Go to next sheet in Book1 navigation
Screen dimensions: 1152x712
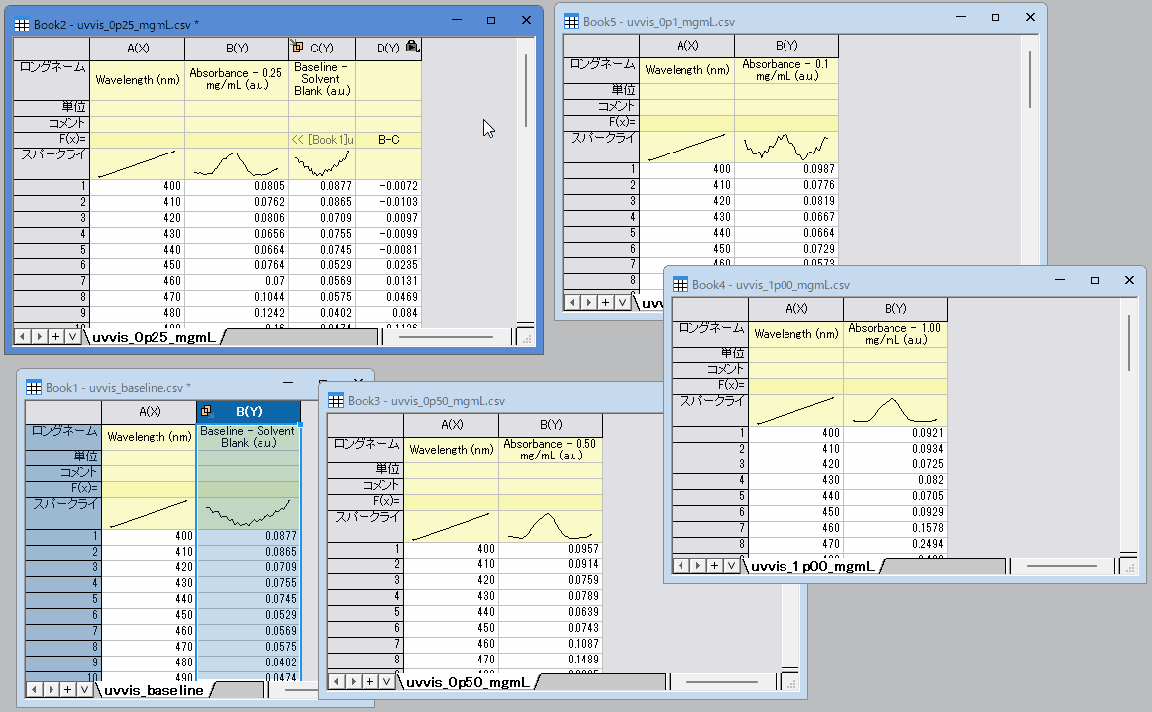point(51,690)
